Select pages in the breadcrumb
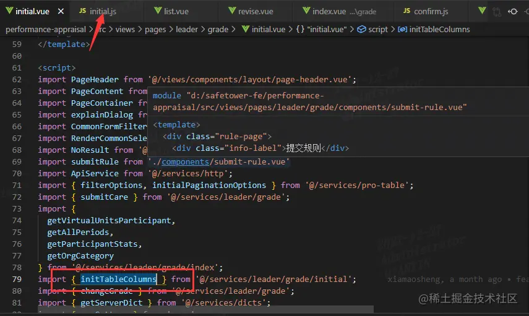 (x=155, y=30)
